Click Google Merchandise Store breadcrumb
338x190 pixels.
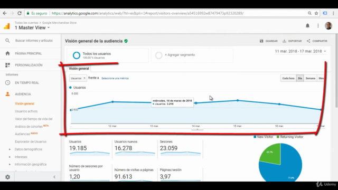pos(59,23)
